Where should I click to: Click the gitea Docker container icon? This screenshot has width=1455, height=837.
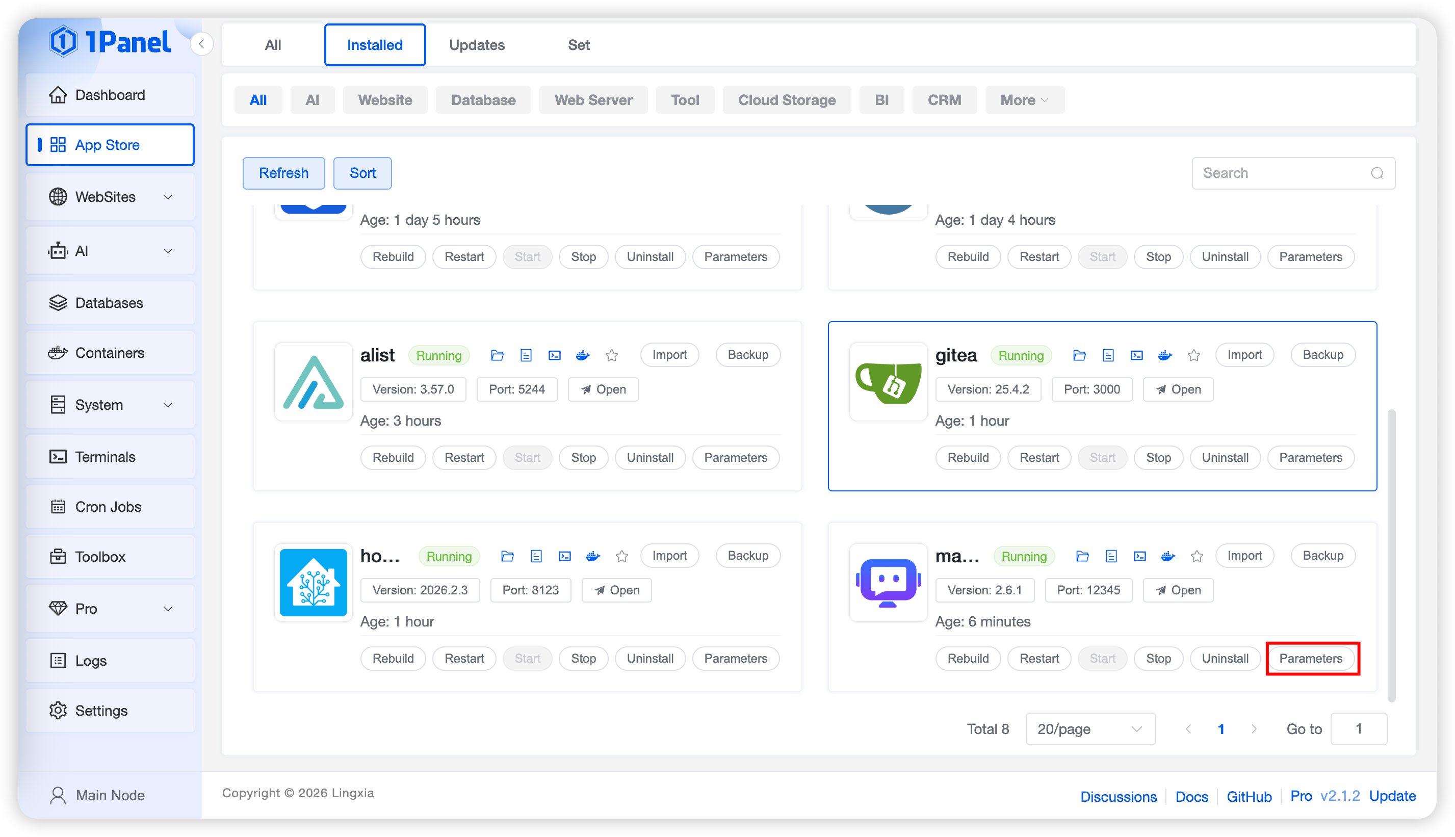pos(1165,355)
